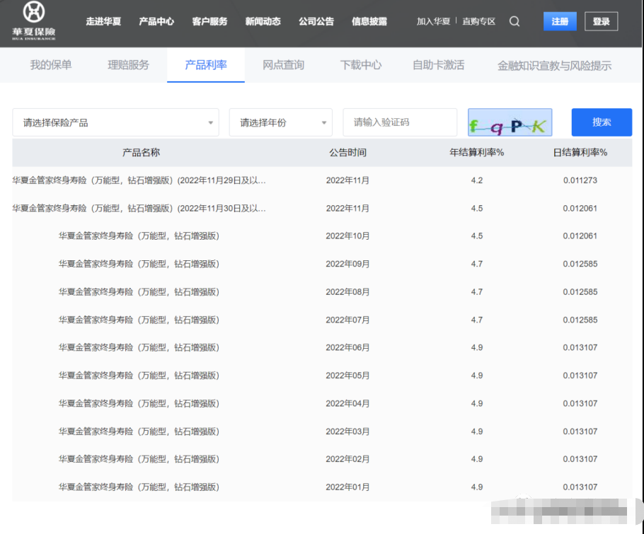Click annual rate in 2022年10月 row
The width and height of the screenshot is (644, 534).
click(477, 236)
